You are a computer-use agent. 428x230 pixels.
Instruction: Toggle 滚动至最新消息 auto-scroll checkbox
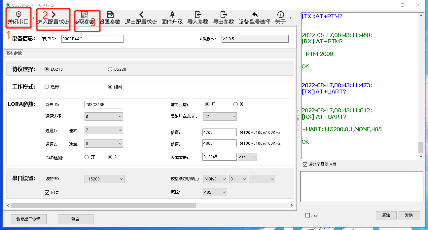click(305, 164)
